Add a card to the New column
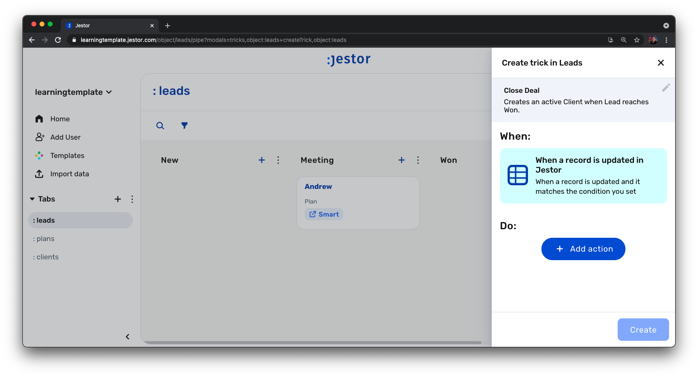 point(262,160)
